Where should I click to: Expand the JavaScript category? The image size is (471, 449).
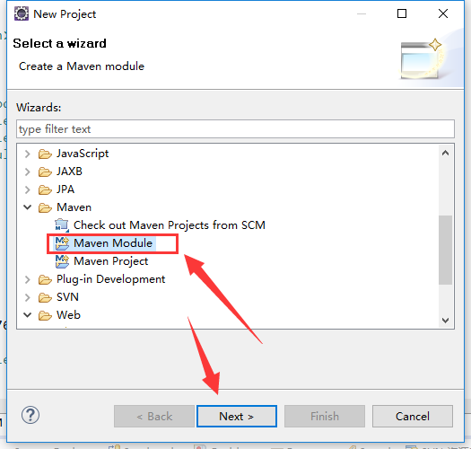[x=27, y=154]
